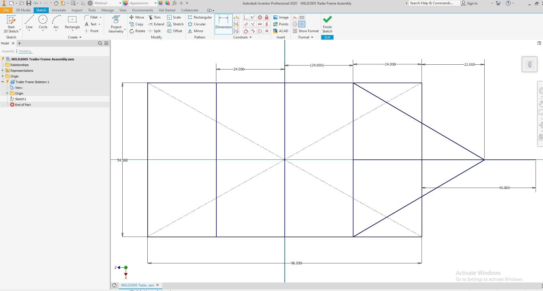This screenshot has height=291, width=543.
Task: Switch browser to the Assembly view
Action: tap(8, 51)
